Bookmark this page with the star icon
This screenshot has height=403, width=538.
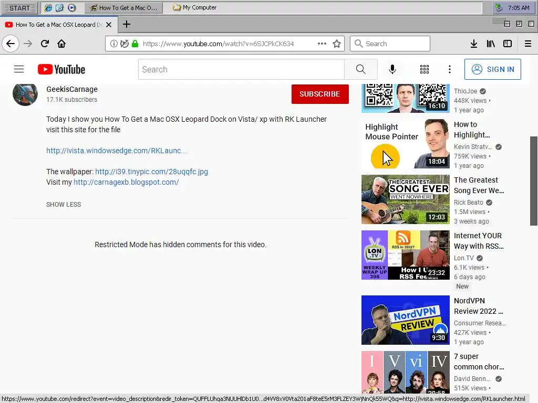pos(337,44)
